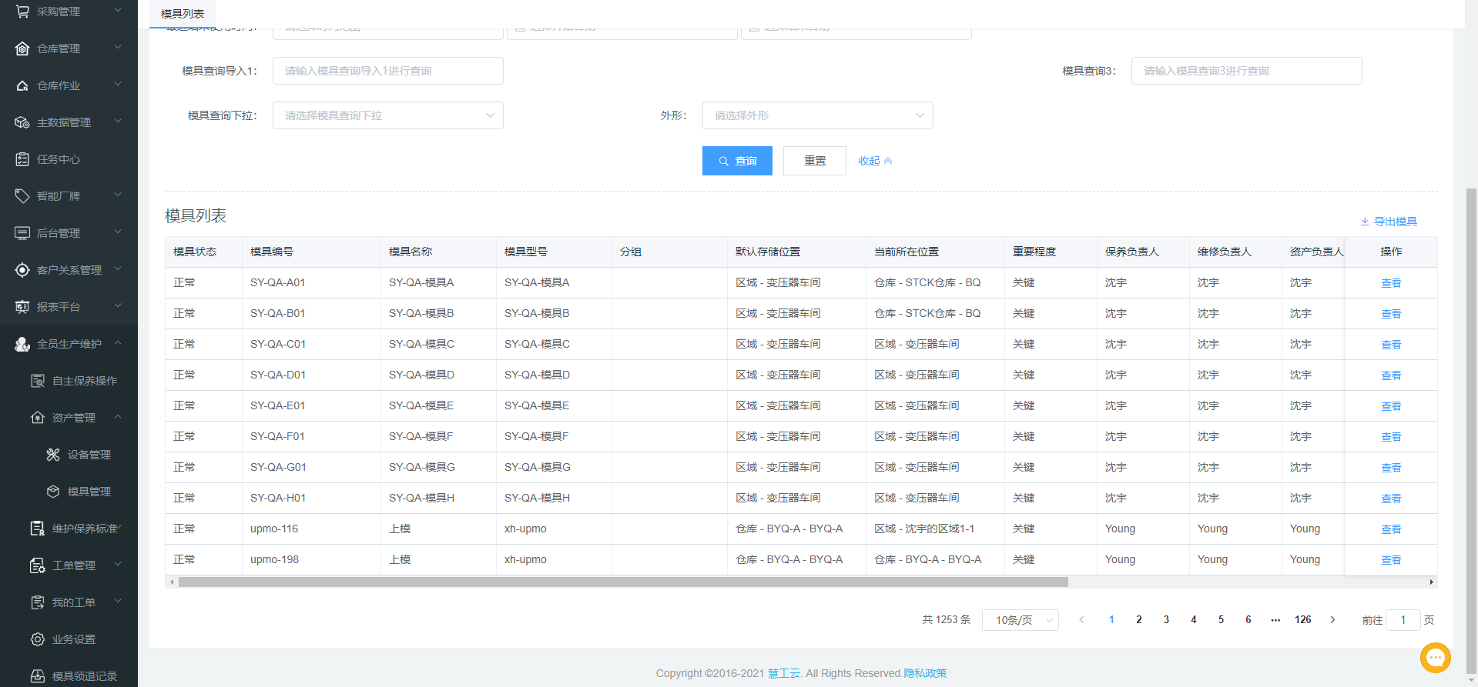Image resolution: width=1478 pixels, height=687 pixels.
Task: Open the 外形 shape dropdown
Action: coord(817,115)
